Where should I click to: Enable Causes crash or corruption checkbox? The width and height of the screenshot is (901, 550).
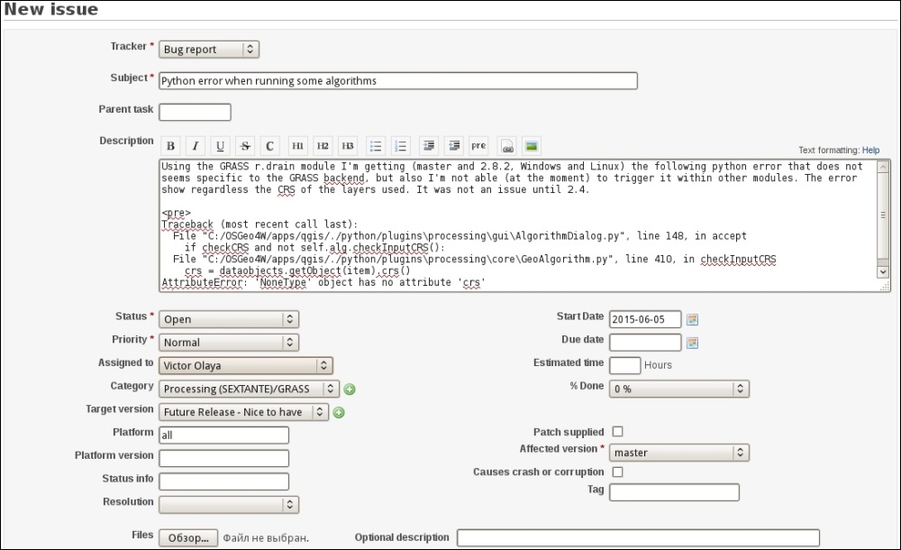(x=617, y=472)
